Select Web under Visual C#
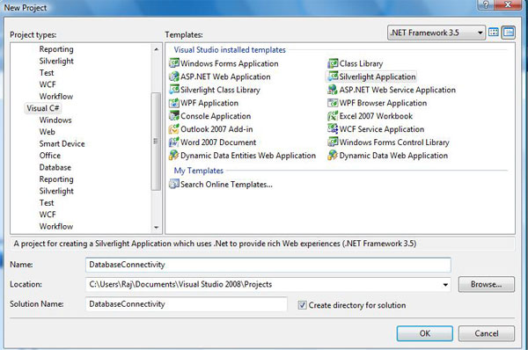 click(48, 132)
